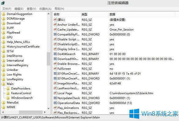Click the Once_Per_Session data cell
Viewport: 179px width, 121px height.
[121, 30]
